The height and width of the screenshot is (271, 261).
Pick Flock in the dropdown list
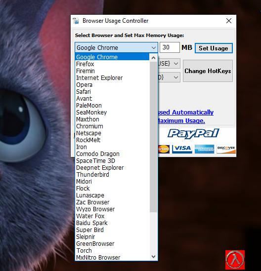[112, 189]
